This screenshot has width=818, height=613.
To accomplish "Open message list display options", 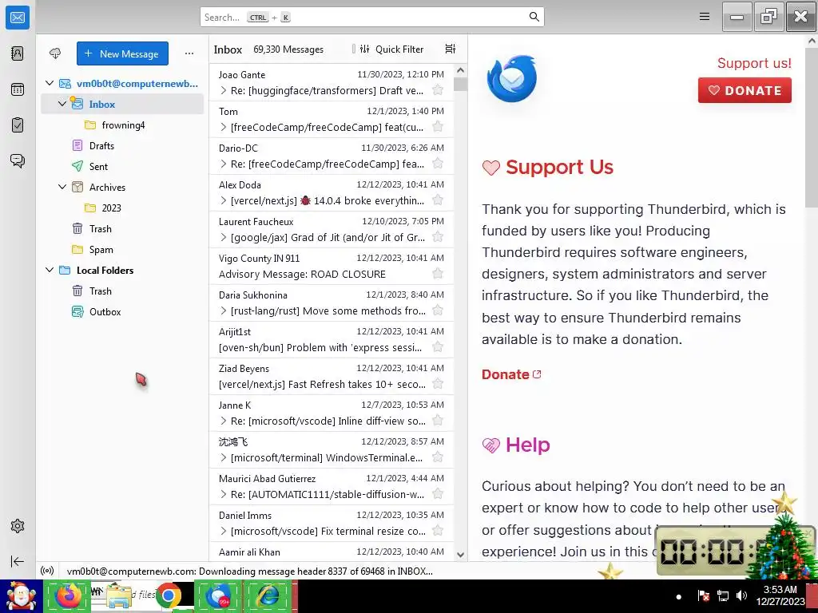I will coord(451,49).
